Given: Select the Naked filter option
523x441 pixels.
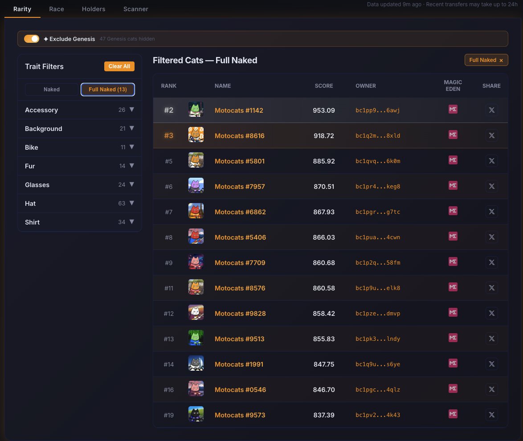Looking at the screenshot, I should (51, 90).
